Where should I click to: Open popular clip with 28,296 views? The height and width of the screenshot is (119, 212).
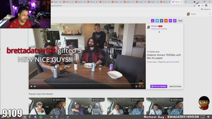(165, 106)
